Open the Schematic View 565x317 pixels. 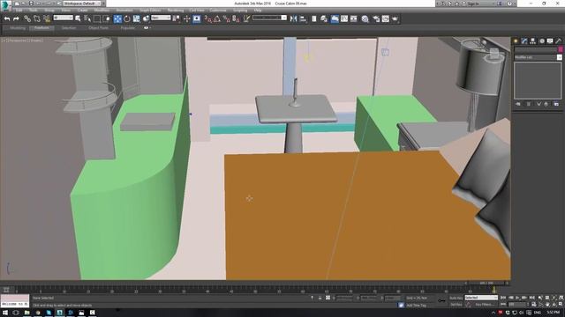pyautogui.click(x=353, y=18)
